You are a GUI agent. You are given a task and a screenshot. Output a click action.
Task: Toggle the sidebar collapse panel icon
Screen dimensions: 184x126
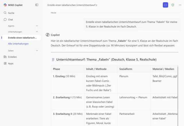pyautogui.click(x=37, y=5)
